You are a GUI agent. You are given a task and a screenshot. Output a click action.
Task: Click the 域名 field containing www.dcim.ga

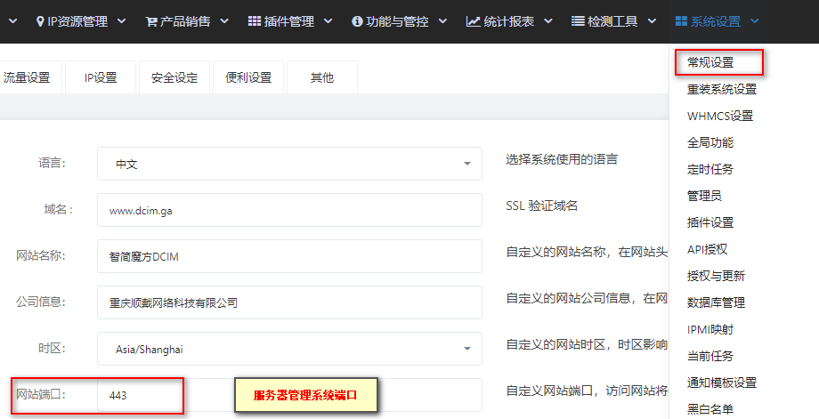289,210
